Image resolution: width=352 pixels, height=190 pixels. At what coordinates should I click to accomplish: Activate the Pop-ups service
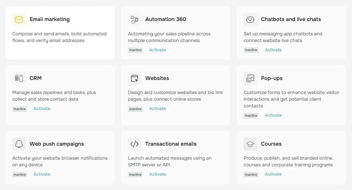(x=273, y=115)
